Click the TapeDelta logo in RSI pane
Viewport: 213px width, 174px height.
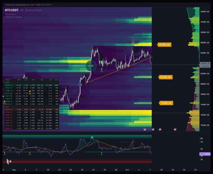tap(9, 162)
